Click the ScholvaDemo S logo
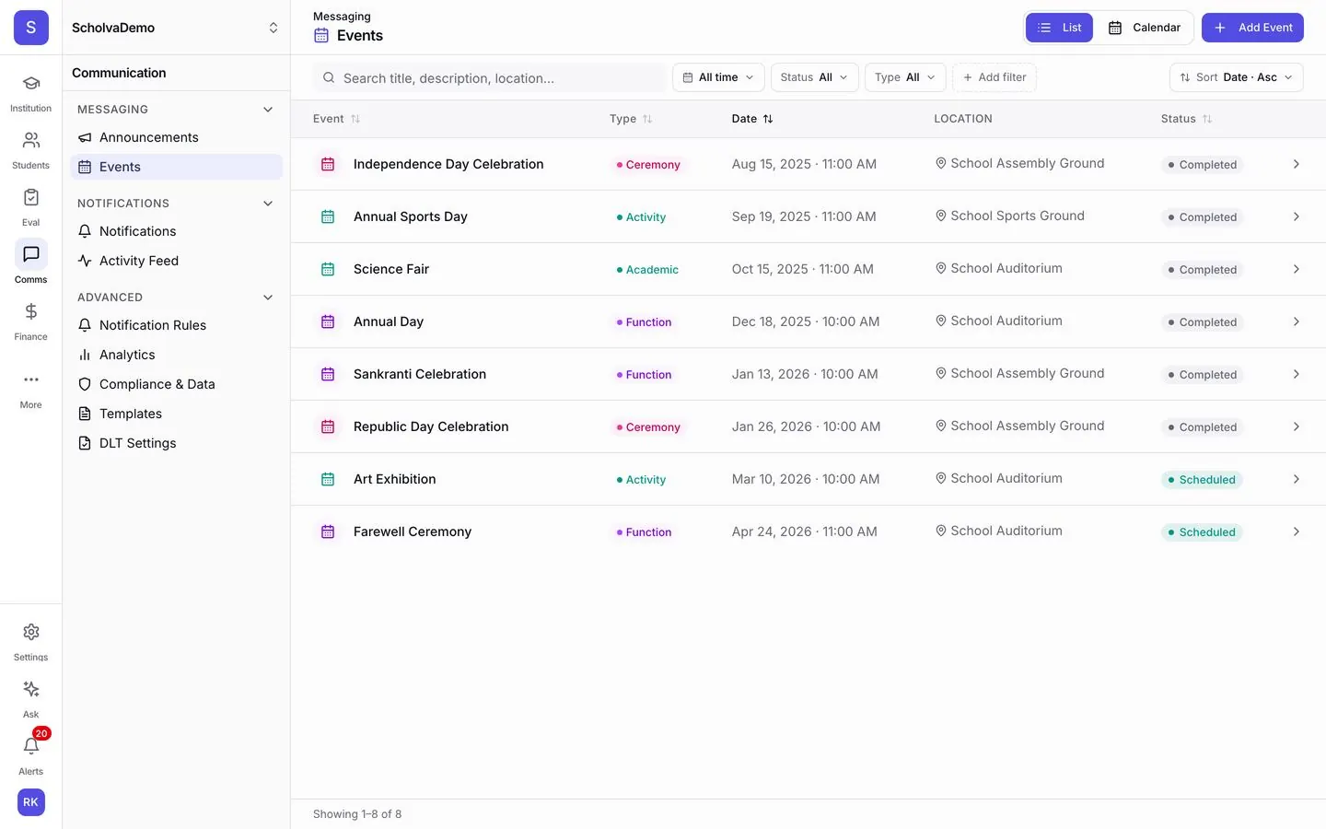Image resolution: width=1326 pixels, height=829 pixels. [x=30, y=28]
